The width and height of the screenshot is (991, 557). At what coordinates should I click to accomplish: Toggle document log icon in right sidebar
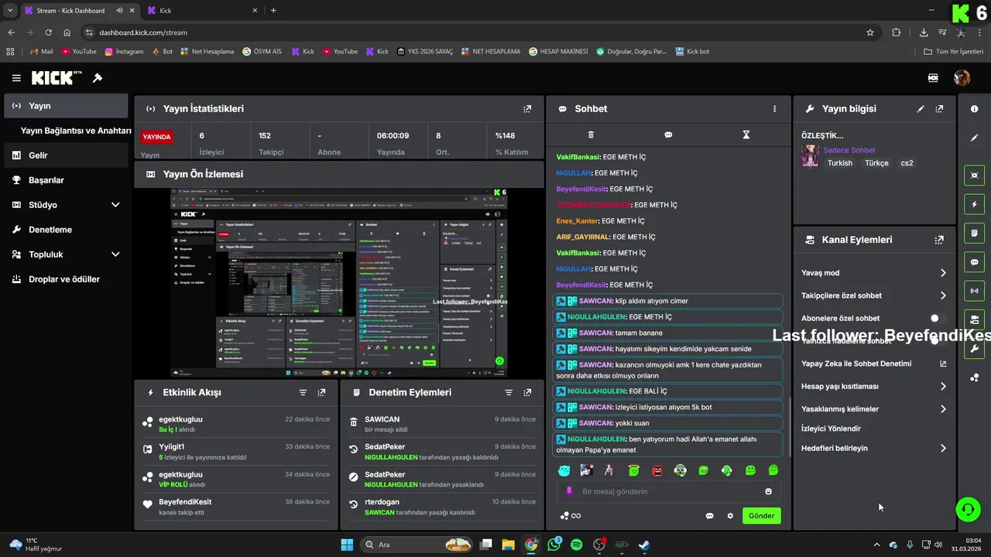pos(975,233)
